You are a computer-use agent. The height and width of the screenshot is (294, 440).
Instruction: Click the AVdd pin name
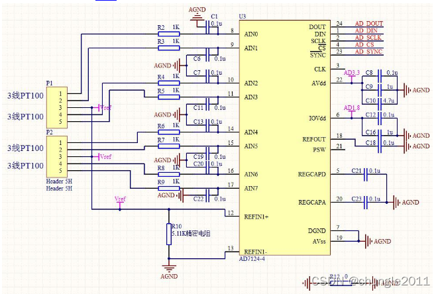[x=319, y=83]
